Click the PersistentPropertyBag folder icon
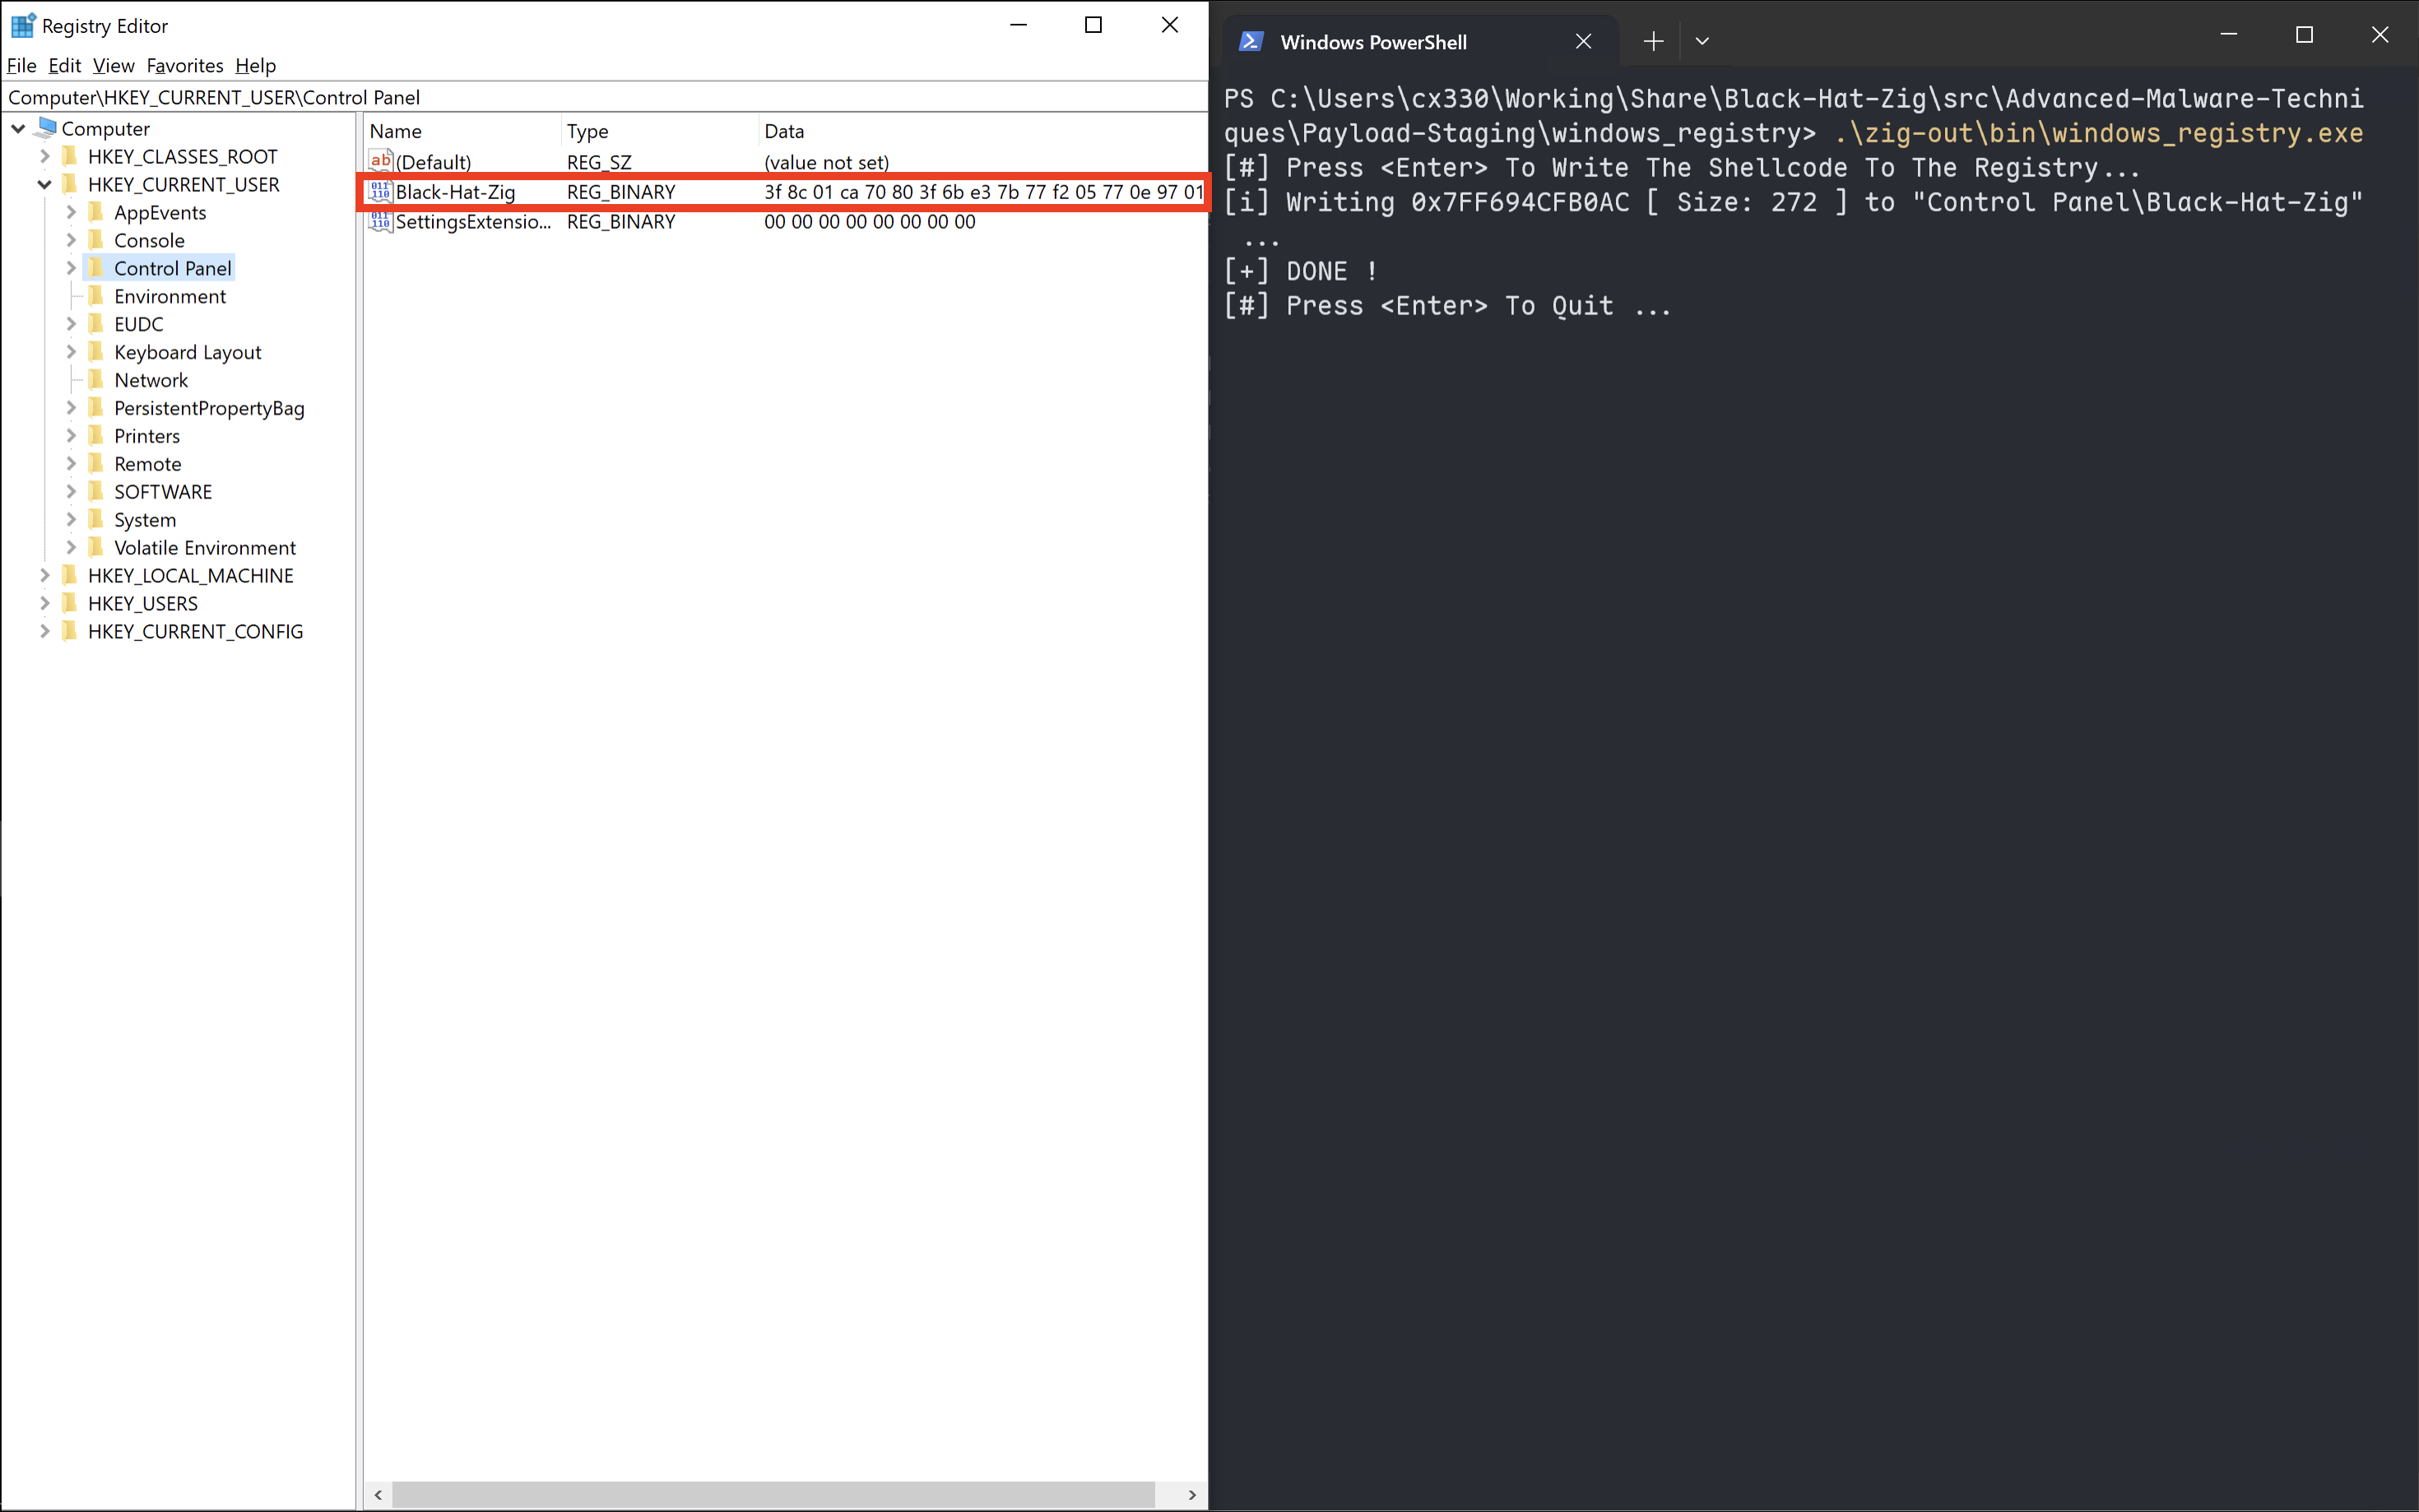The width and height of the screenshot is (2419, 1512). point(96,408)
